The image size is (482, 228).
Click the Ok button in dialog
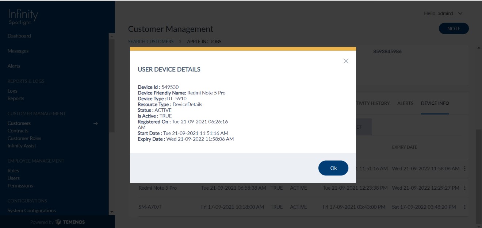[333, 168]
